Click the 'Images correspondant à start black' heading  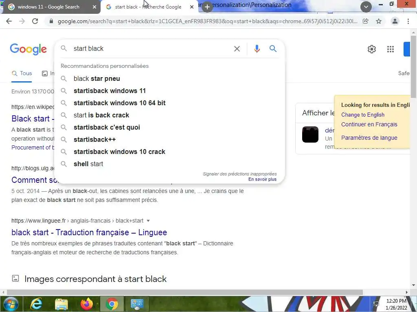pos(95,279)
